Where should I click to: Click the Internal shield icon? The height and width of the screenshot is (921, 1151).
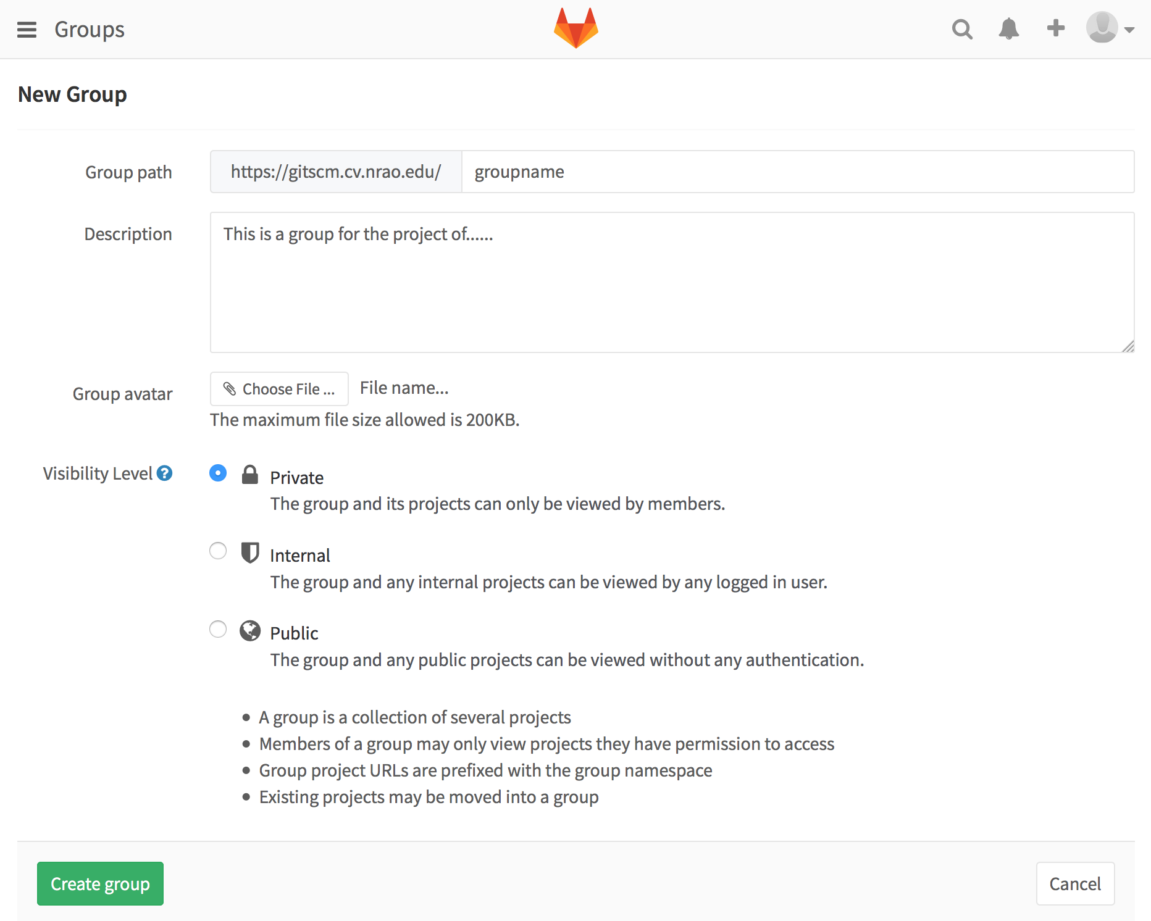[249, 552]
